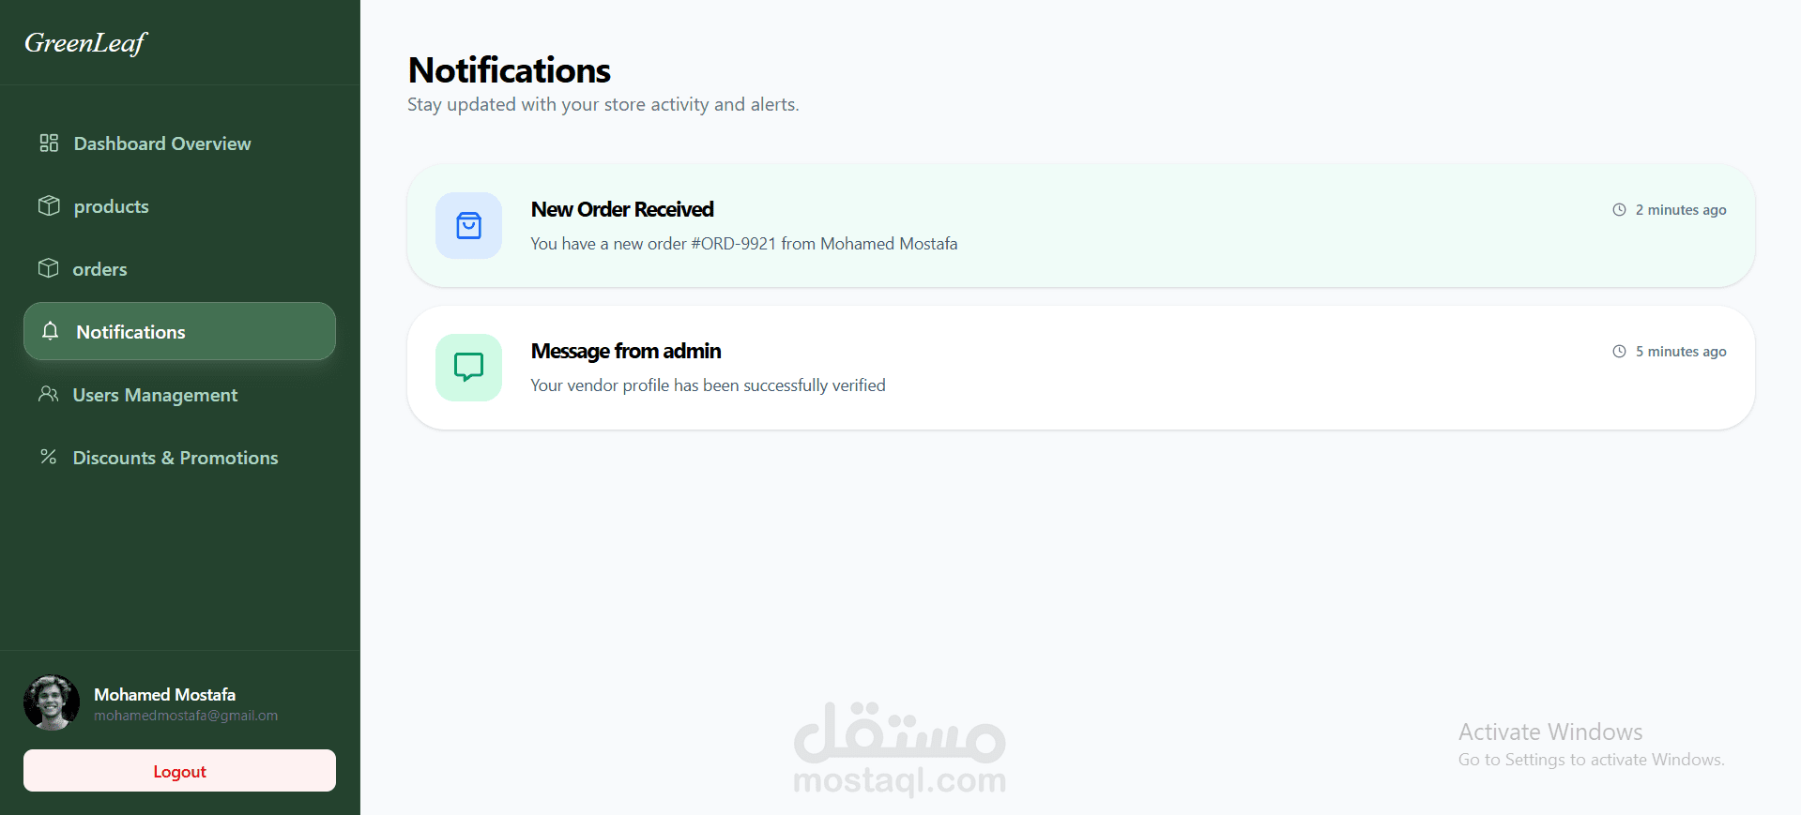Click the clock icon beside 2 minutes ago
Screen dimensions: 1801x815
(x=1619, y=209)
